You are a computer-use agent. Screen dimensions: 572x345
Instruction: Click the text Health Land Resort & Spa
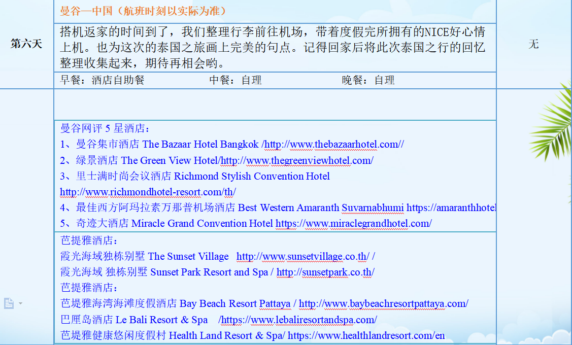226,335
